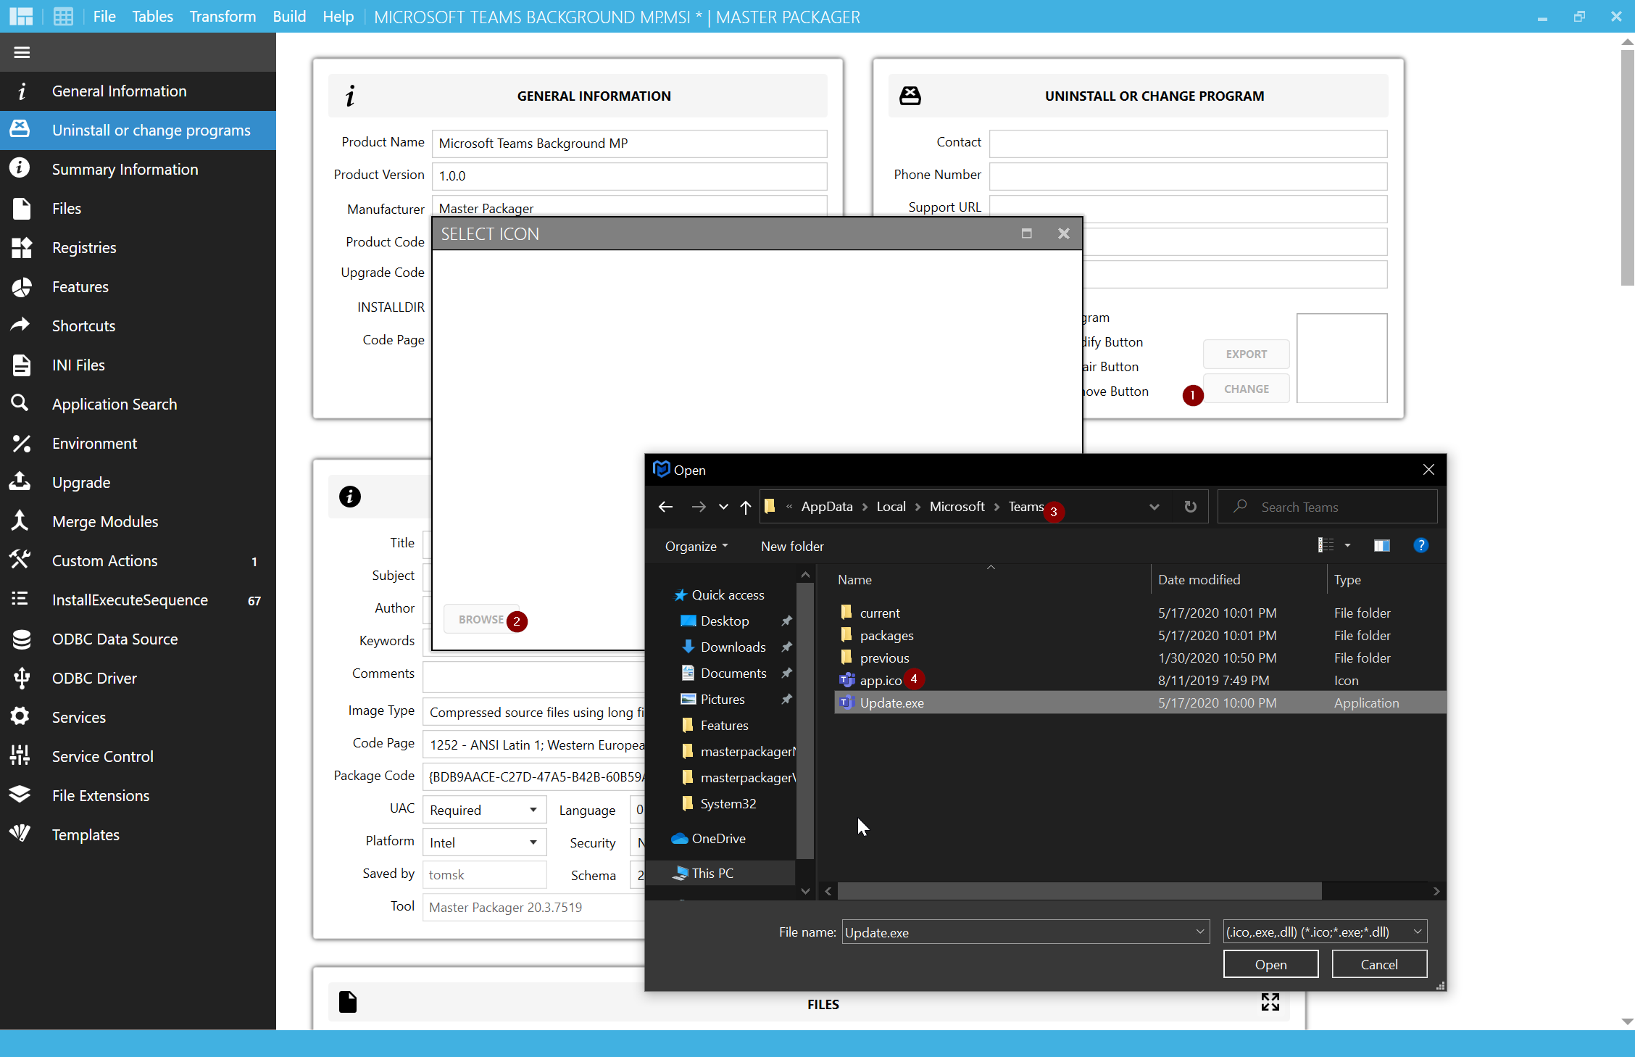Expand the address bar path dropdown
This screenshot has width=1635, height=1057.
pos(1154,507)
